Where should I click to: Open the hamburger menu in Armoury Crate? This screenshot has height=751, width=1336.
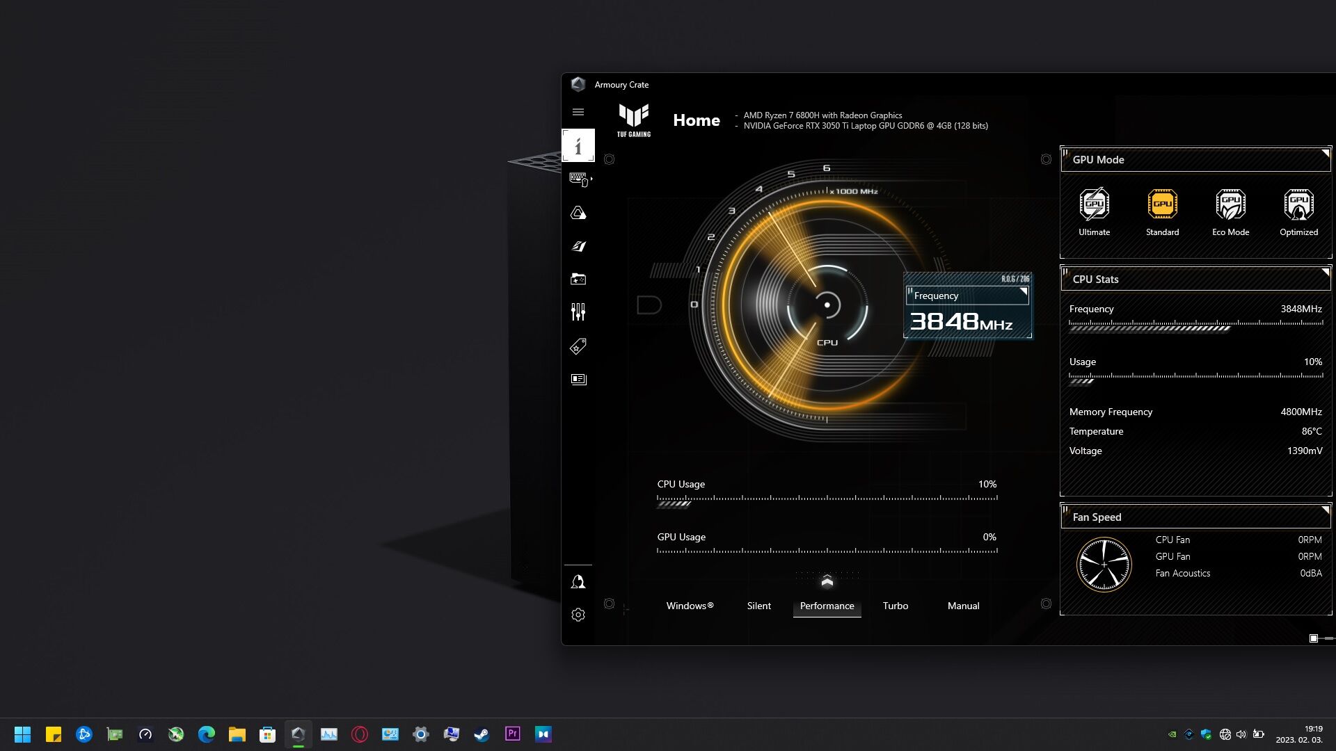(578, 112)
